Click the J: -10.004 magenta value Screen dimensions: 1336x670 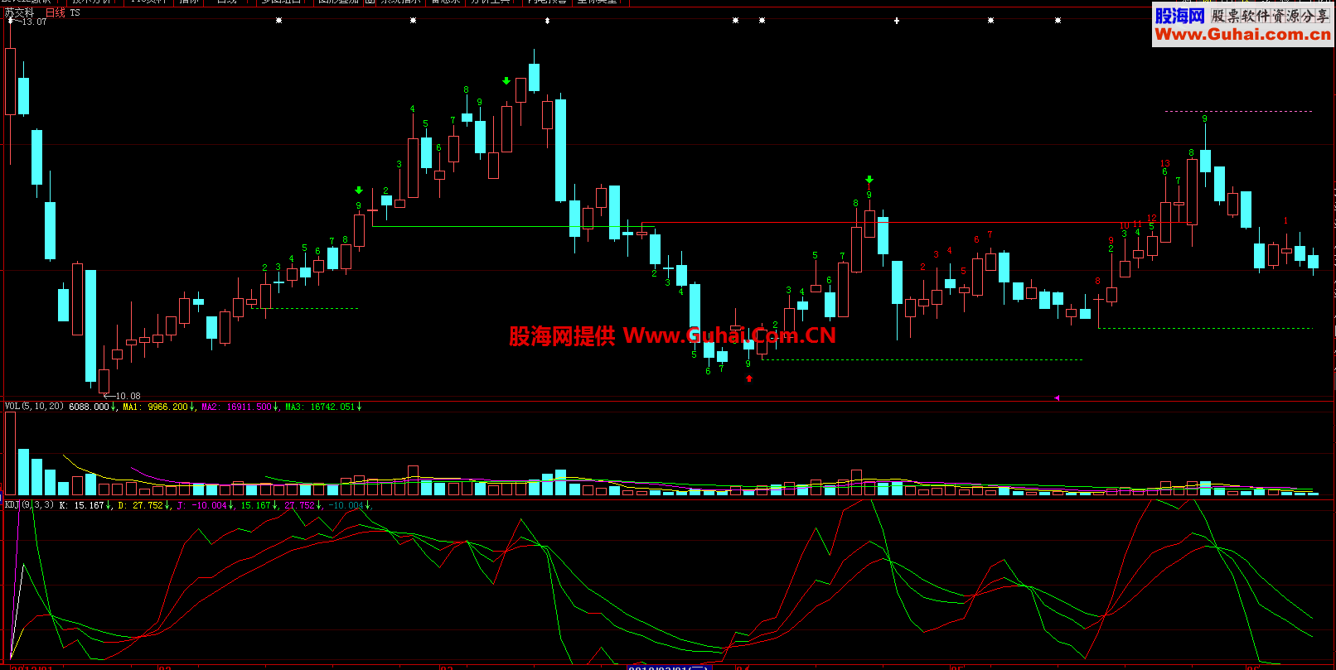coord(201,504)
